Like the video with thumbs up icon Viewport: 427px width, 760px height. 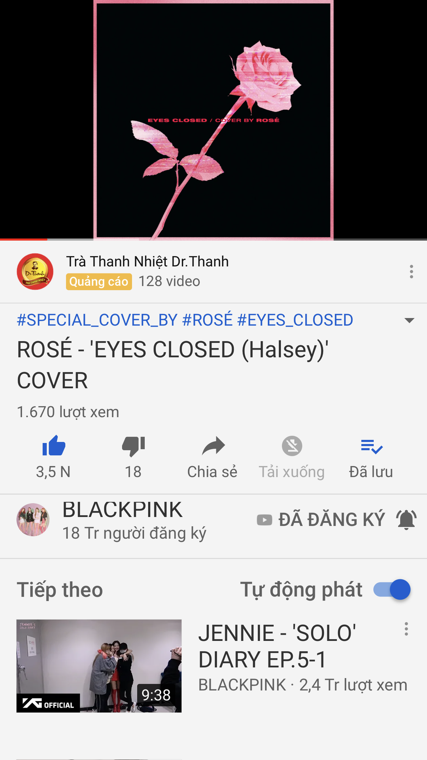[54, 446]
